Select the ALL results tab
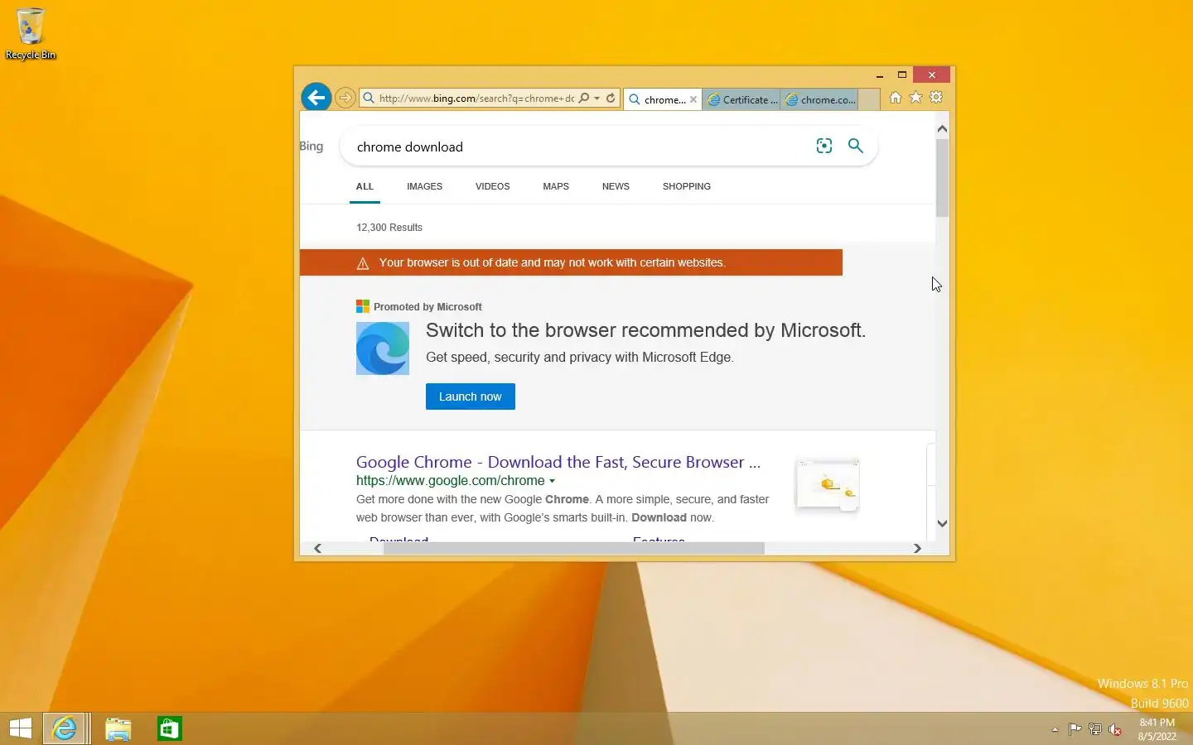1193x745 pixels. [x=365, y=186]
